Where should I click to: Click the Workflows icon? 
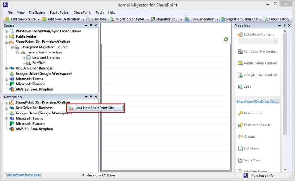click(240, 160)
